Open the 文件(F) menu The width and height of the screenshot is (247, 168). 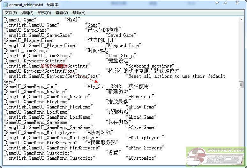[x=11, y=13]
